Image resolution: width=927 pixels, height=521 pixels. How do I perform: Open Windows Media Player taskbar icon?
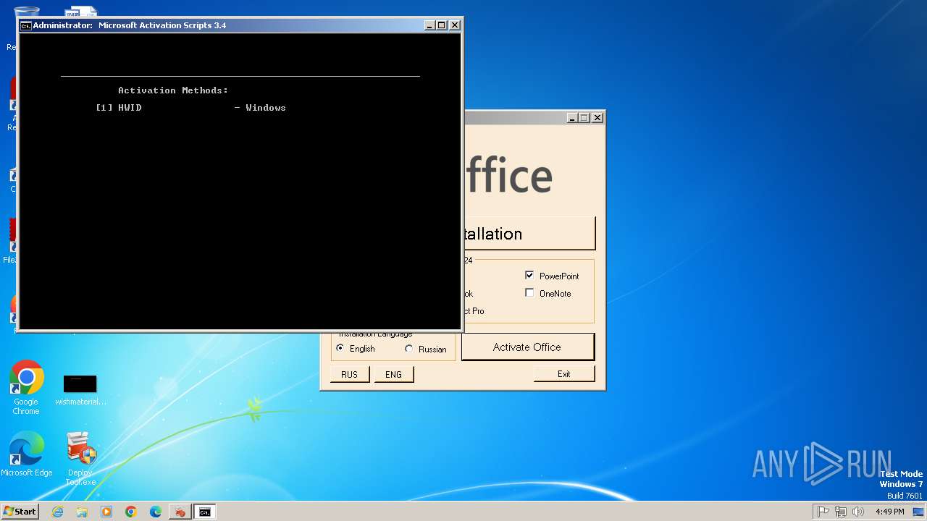pyautogui.click(x=106, y=512)
